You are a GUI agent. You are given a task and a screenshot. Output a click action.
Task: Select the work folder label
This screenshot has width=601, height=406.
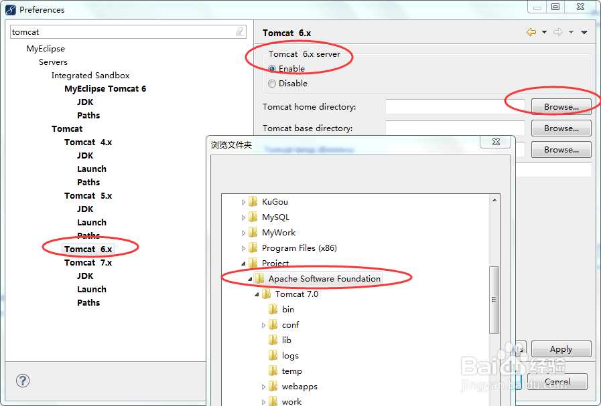pyautogui.click(x=291, y=401)
